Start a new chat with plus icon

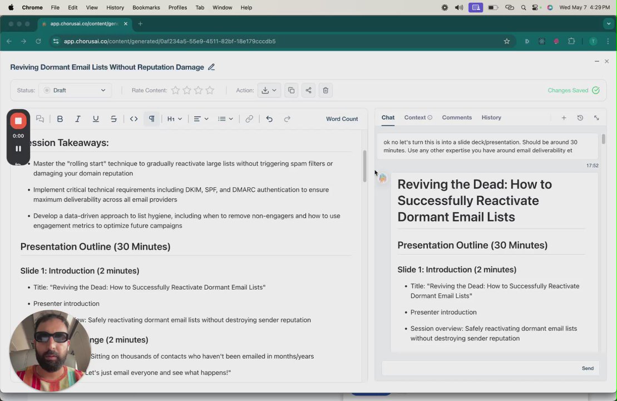click(564, 118)
